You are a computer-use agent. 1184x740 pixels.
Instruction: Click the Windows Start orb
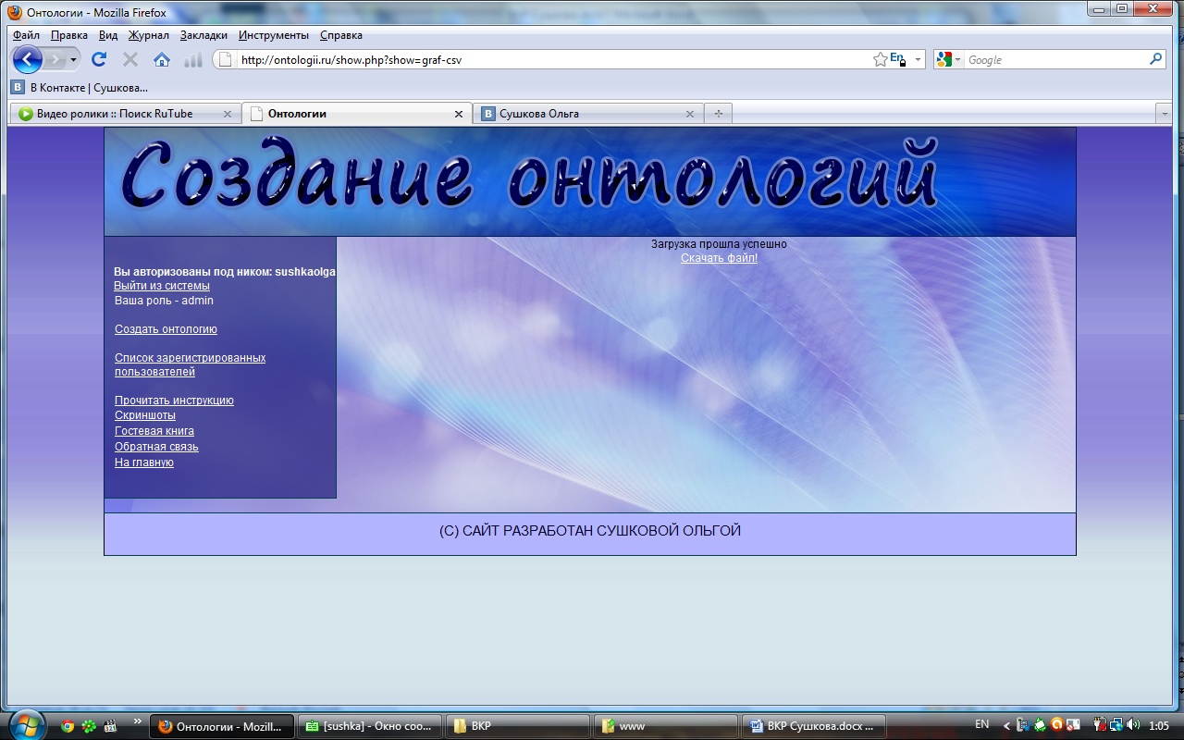tap(26, 725)
